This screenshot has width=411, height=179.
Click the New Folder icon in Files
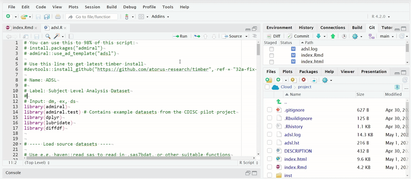[268, 80]
